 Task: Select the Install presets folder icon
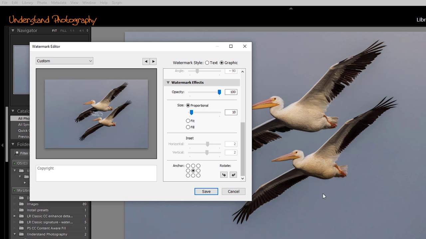pyautogui.click(x=21, y=210)
